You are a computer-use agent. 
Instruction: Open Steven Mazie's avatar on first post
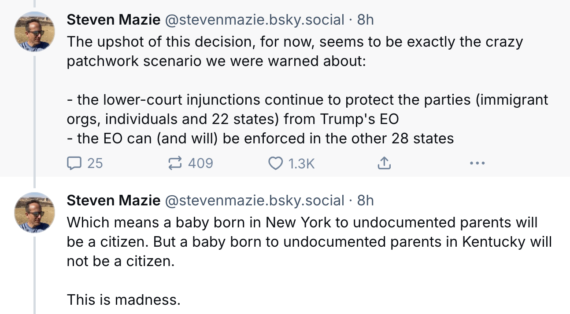[34, 32]
